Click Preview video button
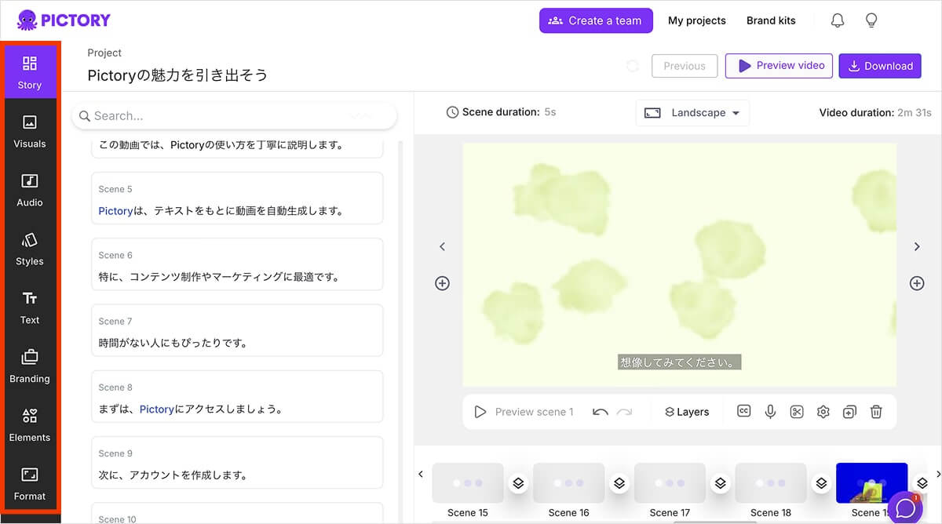The height and width of the screenshot is (524, 942). [x=779, y=66]
